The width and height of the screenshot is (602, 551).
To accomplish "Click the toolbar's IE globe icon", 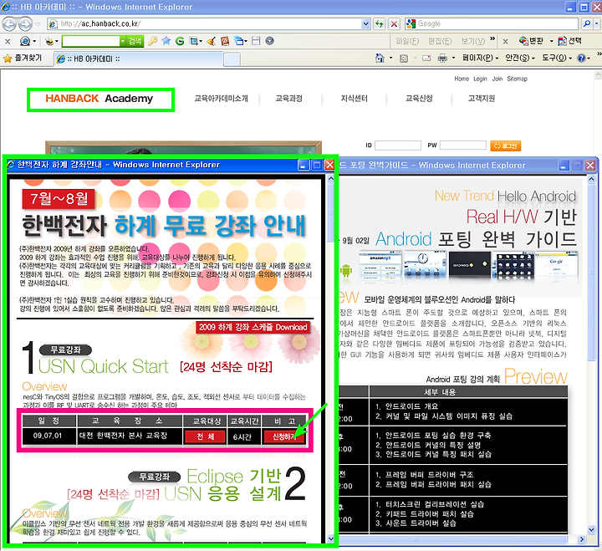I will pos(25,41).
